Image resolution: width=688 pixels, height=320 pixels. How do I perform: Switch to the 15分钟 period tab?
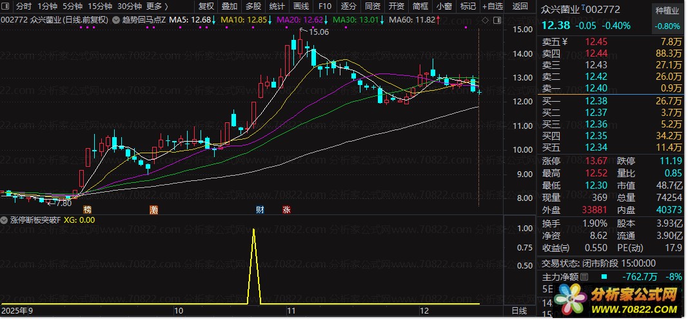99,6
